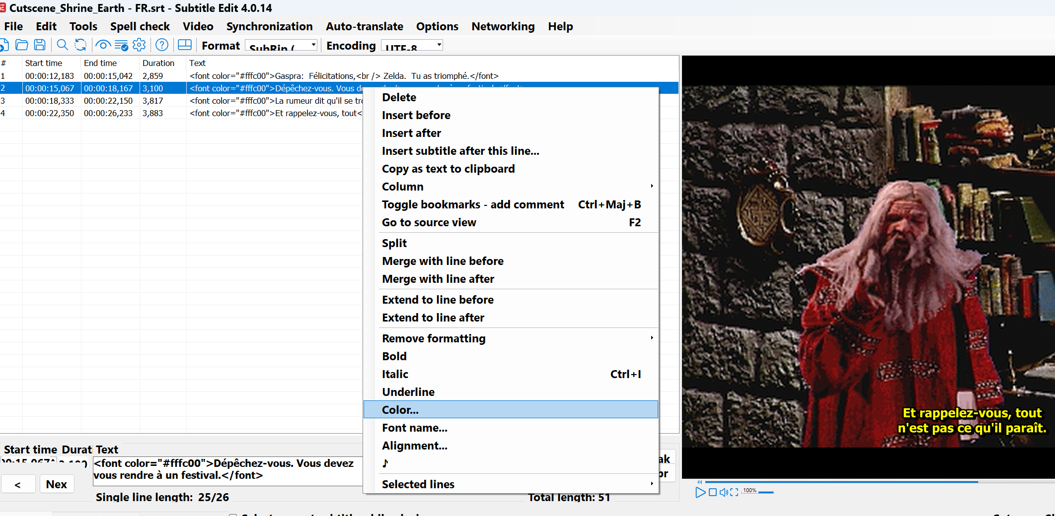Choose Delete from context menu

(x=511, y=97)
